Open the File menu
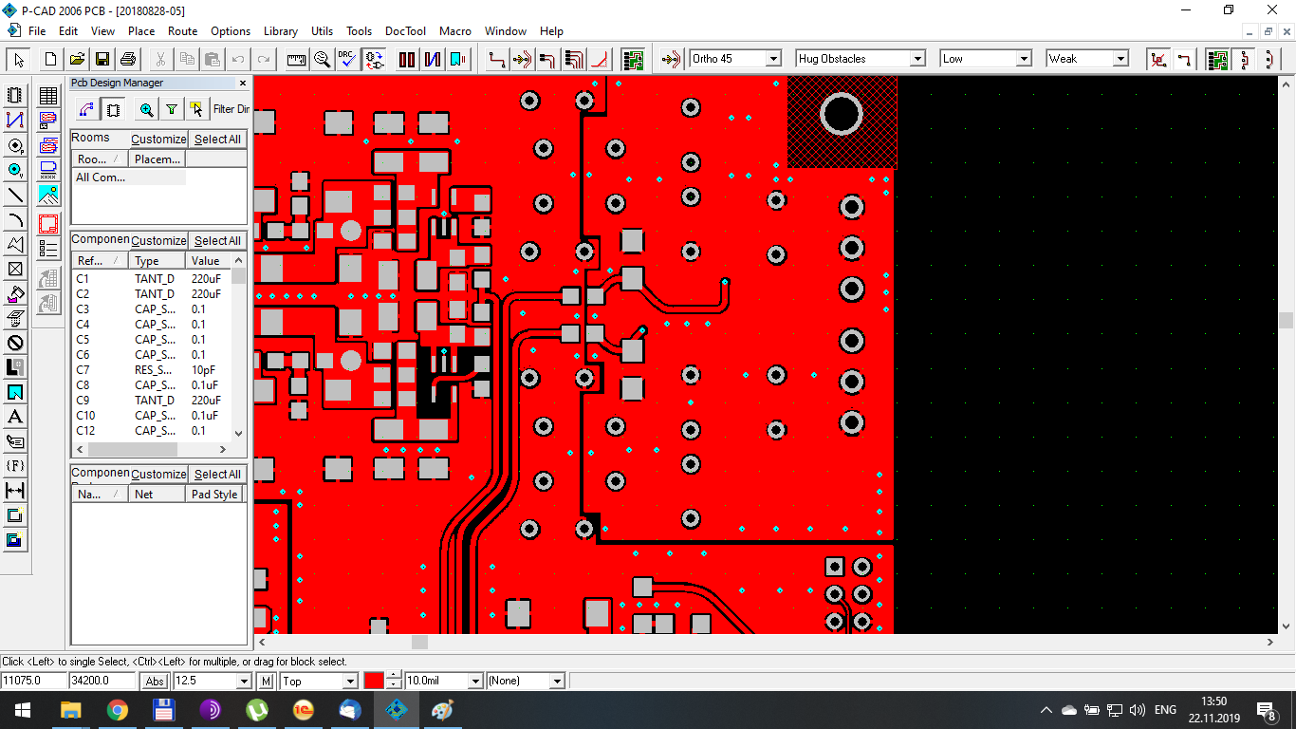This screenshot has width=1296, height=729. [37, 31]
